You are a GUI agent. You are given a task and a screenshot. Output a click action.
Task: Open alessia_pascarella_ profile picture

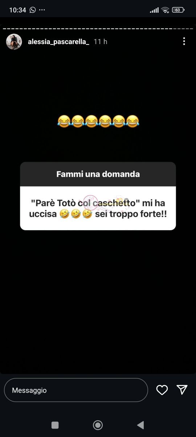click(x=14, y=42)
